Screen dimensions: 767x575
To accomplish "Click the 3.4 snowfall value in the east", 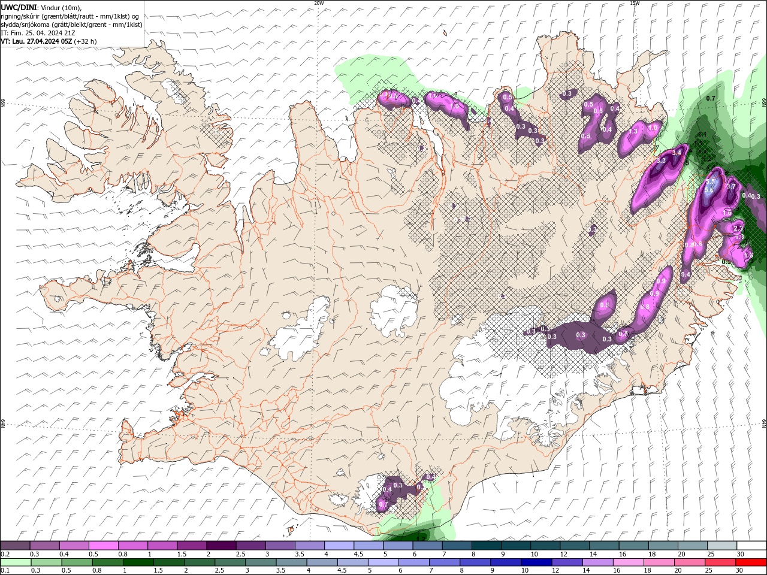I will coord(677,153).
